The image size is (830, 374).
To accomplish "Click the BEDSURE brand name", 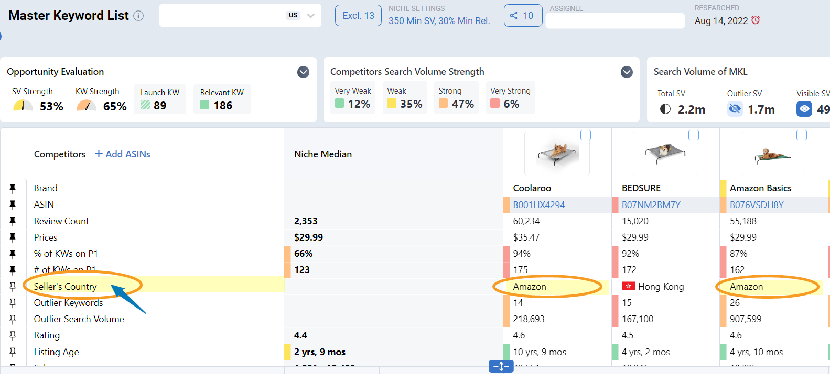I will pos(641,188).
